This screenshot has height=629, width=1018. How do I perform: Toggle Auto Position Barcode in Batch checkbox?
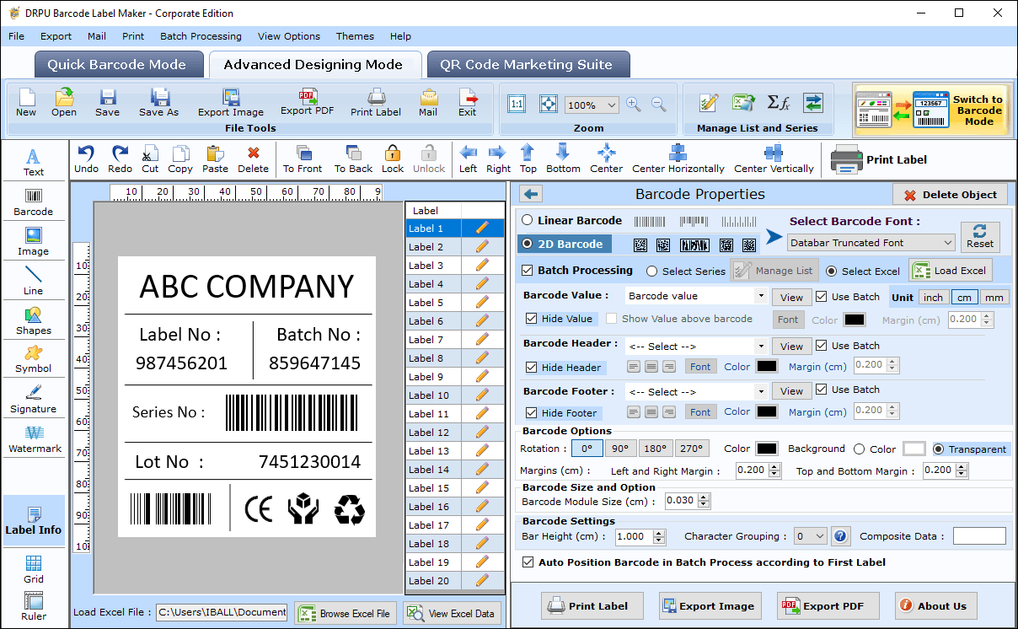tap(528, 562)
